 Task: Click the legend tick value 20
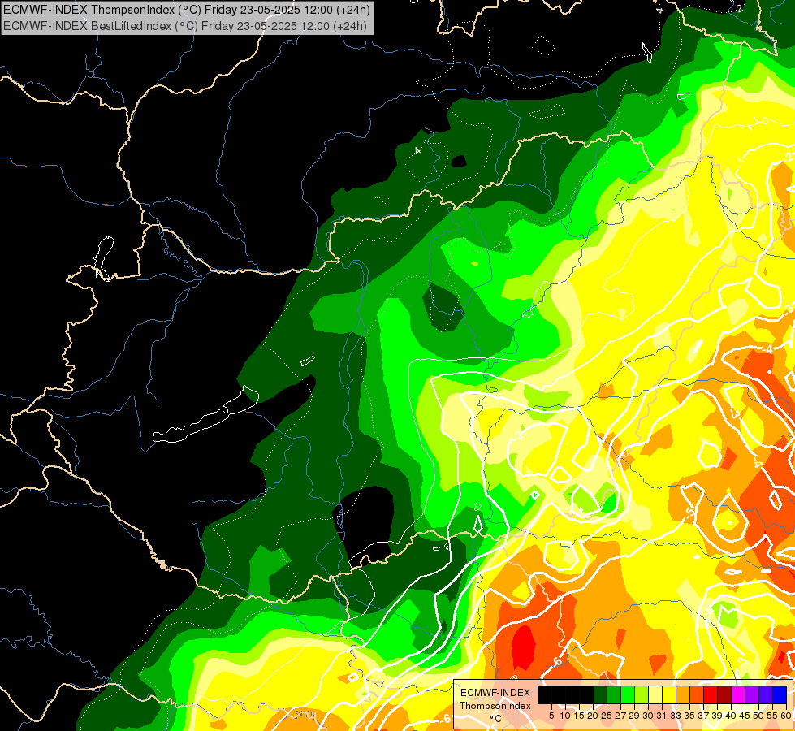[593, 716]
